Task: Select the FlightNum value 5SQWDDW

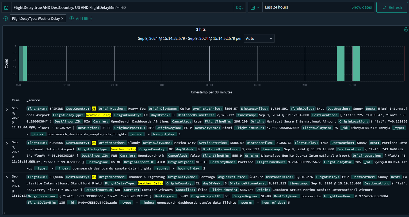Action: [x=56, y=177]
